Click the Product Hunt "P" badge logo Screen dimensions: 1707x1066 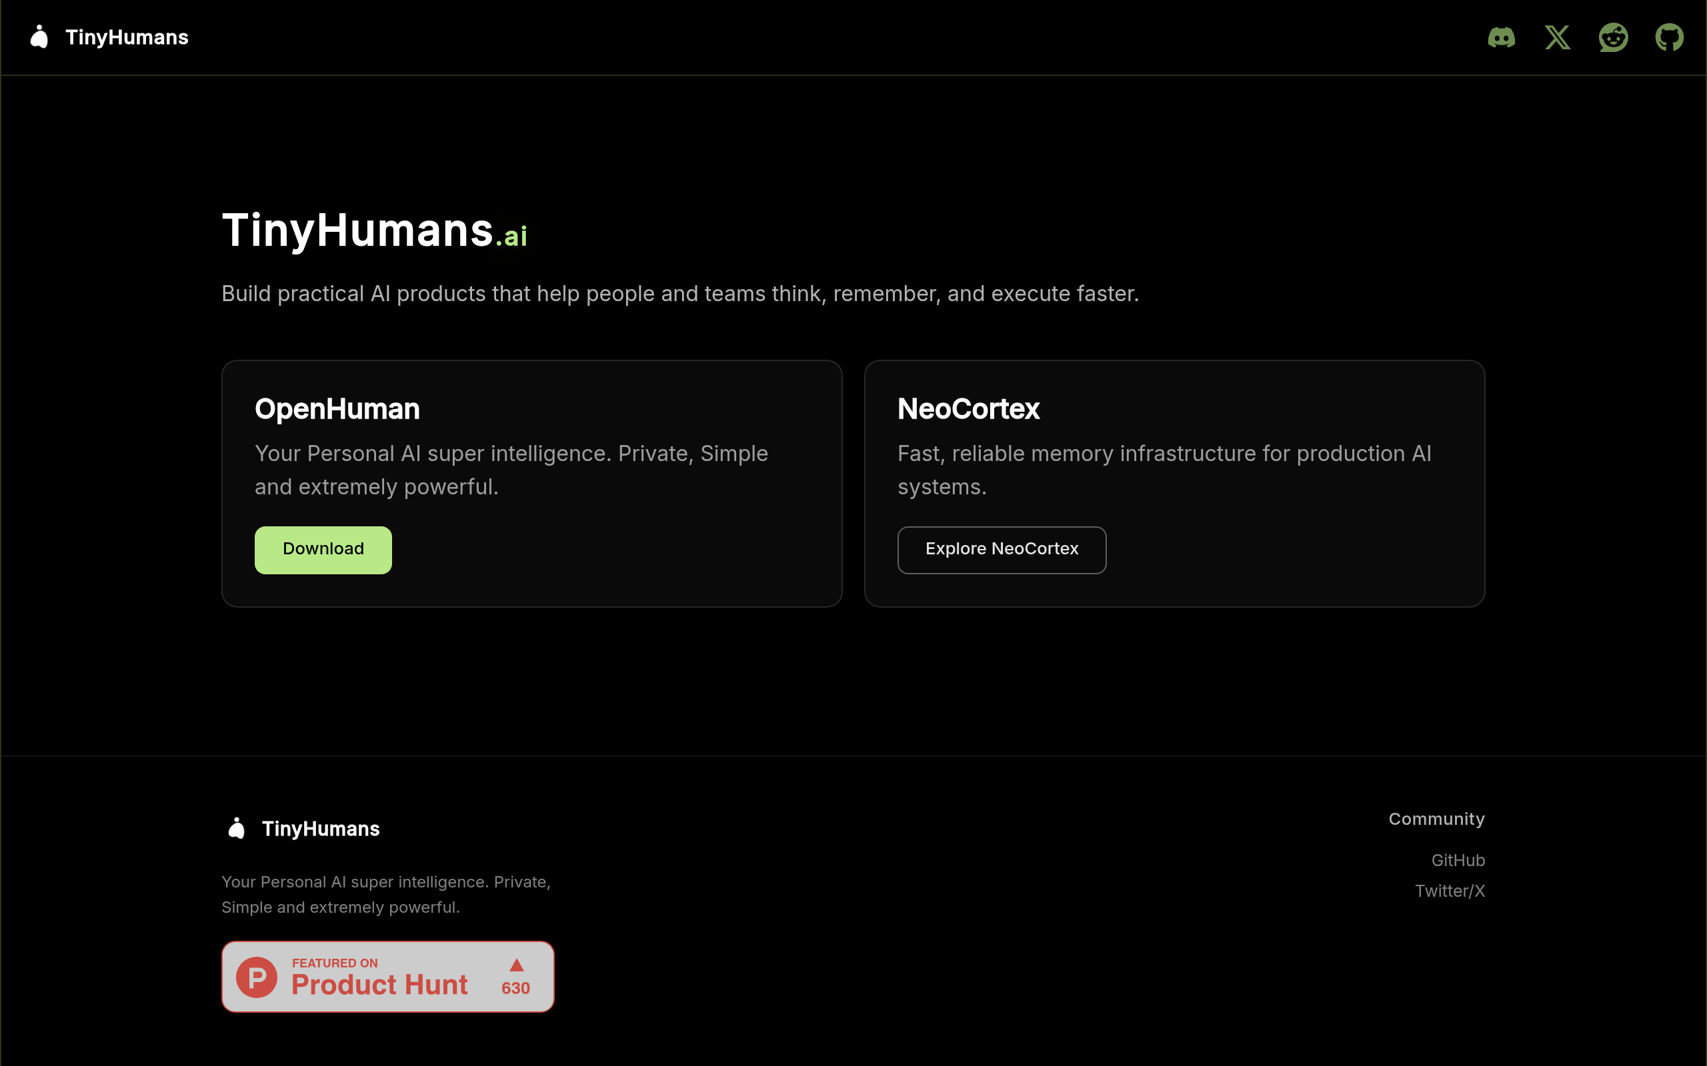pyautogui.click(x=257, y=977)
